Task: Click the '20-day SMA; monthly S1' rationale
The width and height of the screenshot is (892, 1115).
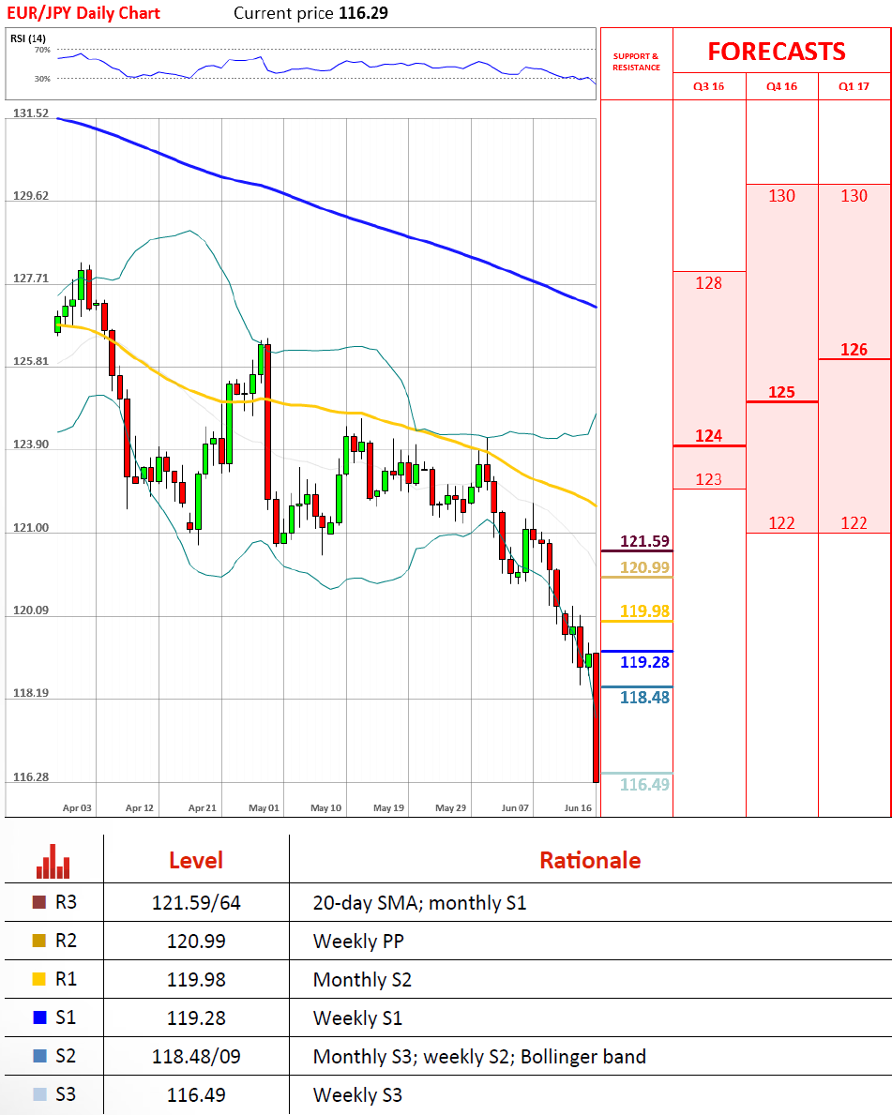Action: pos(419,903)
